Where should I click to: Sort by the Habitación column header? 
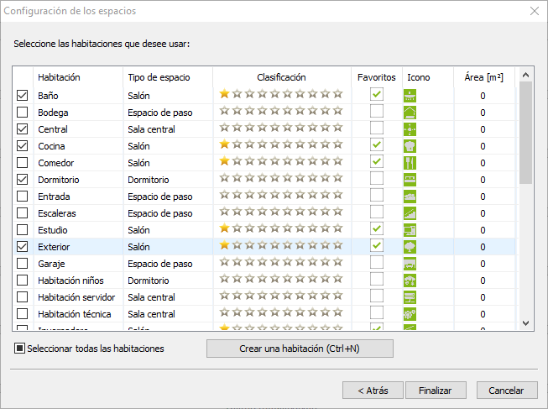click(x=77, y=77)
